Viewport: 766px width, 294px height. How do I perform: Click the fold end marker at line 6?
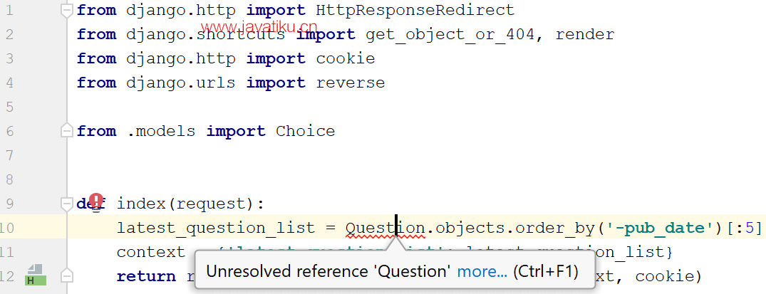(66, 131)
